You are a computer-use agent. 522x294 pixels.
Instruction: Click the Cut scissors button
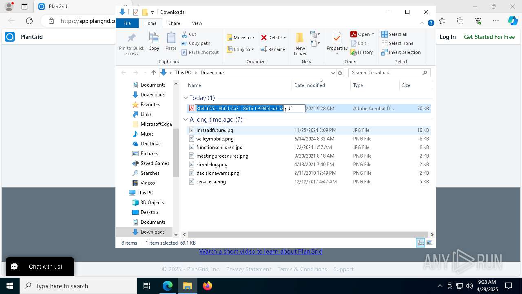tap(189, 34)
